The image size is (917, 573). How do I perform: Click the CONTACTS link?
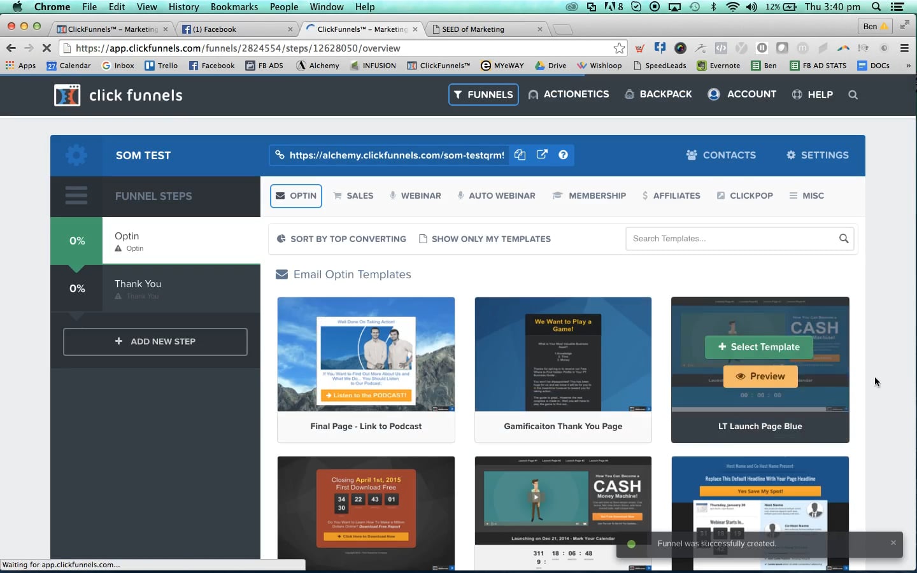tap(721, 155)
